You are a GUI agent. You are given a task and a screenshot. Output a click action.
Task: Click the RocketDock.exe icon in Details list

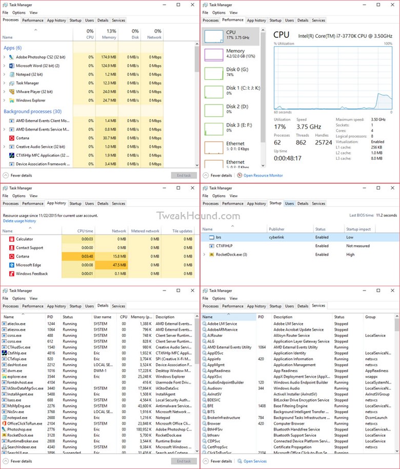click(x=4, y=436)
